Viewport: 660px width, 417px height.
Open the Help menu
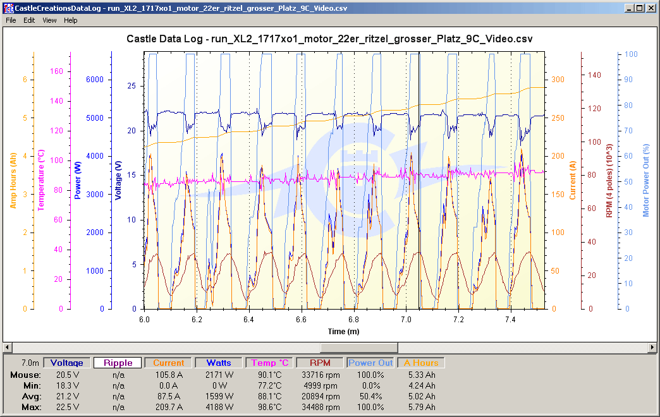[x=71, y=20]
